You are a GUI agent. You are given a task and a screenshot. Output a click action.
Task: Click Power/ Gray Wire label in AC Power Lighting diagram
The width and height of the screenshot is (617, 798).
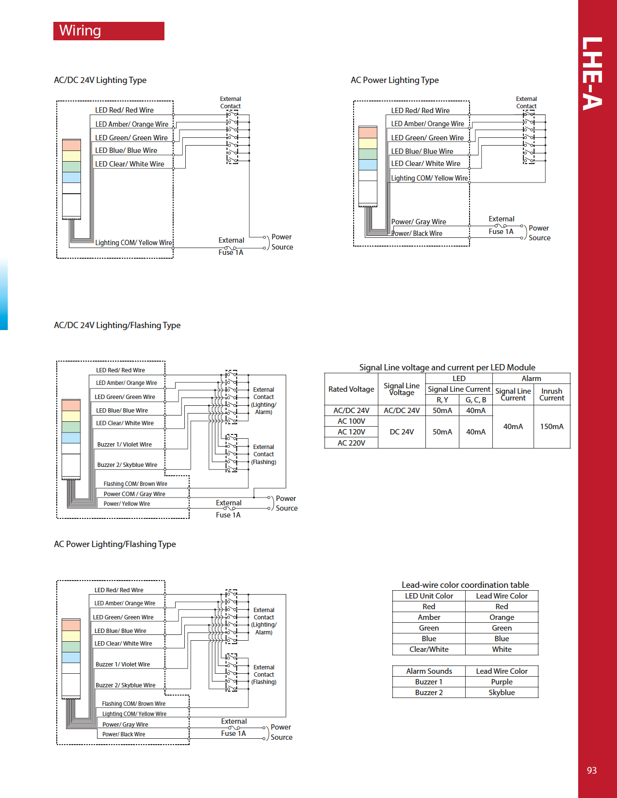[x=418, y=222]
